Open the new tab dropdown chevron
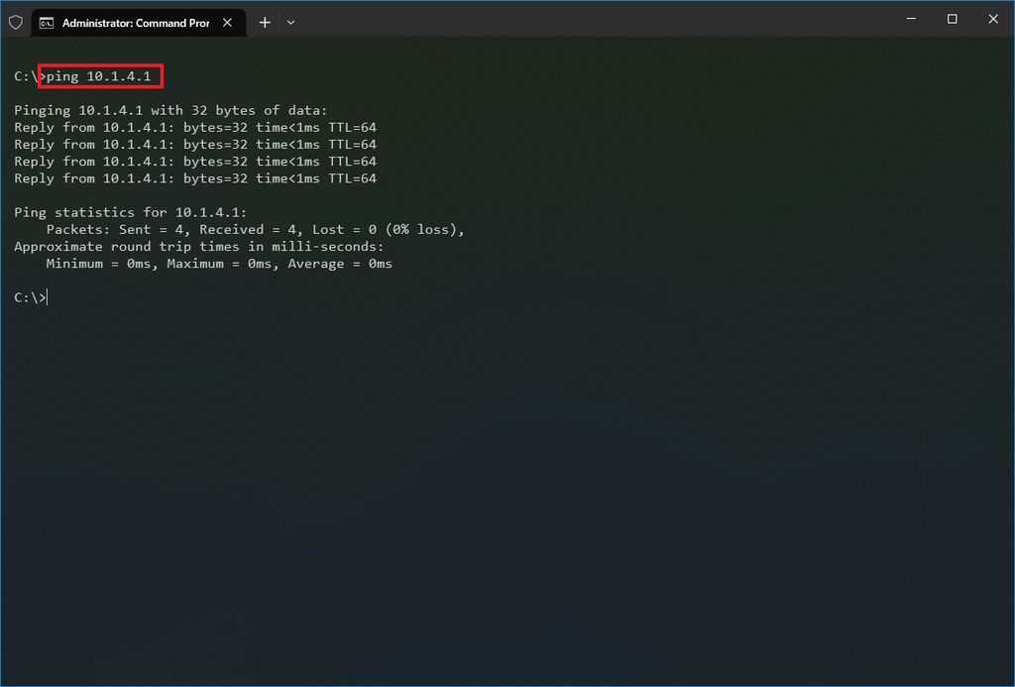This screenshot has height=687, width=1015. point(290,22)
